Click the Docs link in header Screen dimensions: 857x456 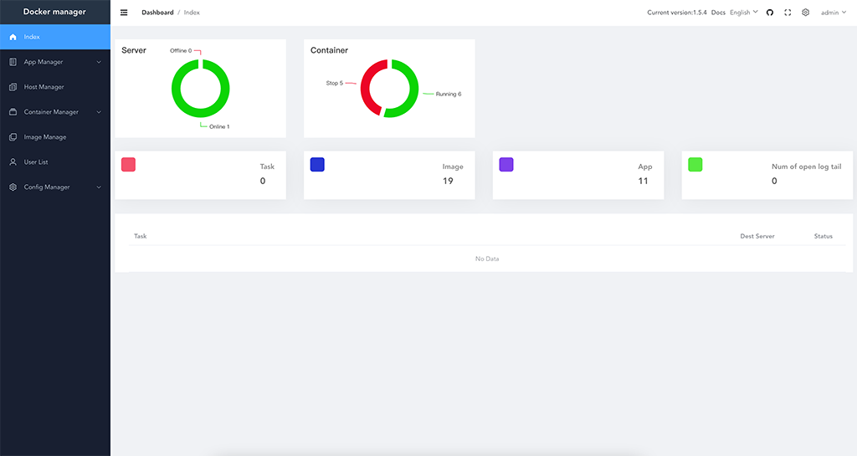click(718, 13)
